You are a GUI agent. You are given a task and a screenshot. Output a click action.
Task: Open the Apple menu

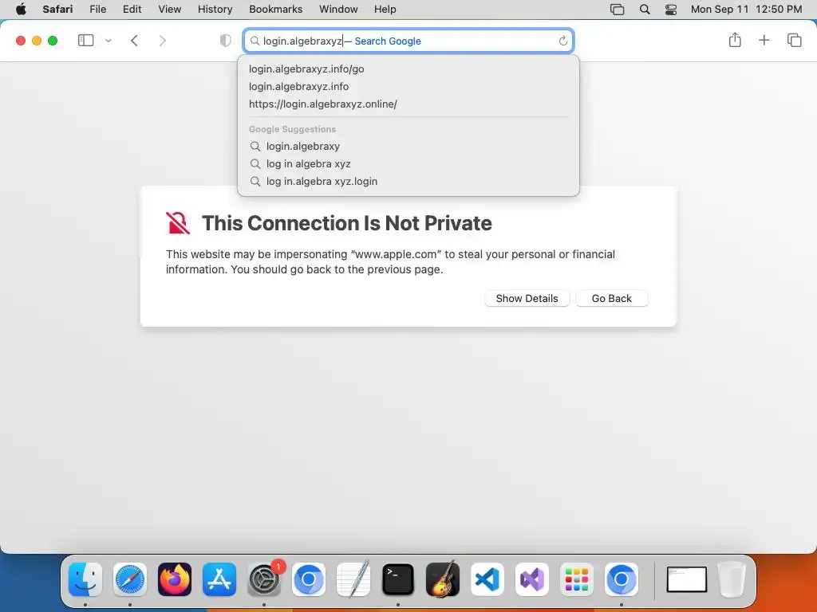[x=21, y=10]
